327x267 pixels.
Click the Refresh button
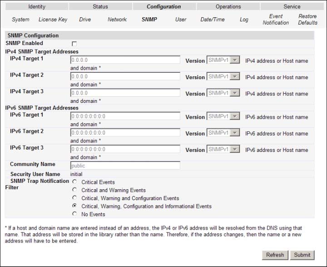click(275, 255)
